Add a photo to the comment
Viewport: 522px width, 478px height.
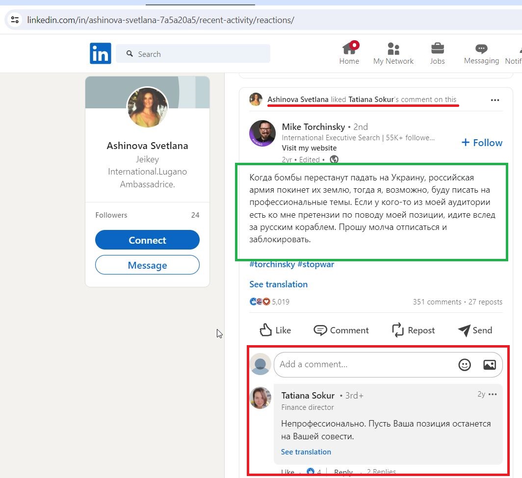pyautogui.click(x=490, y=365)
